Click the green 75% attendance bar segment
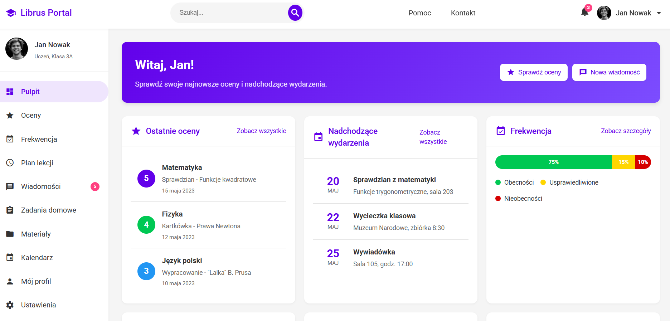 tap(553, 162)
